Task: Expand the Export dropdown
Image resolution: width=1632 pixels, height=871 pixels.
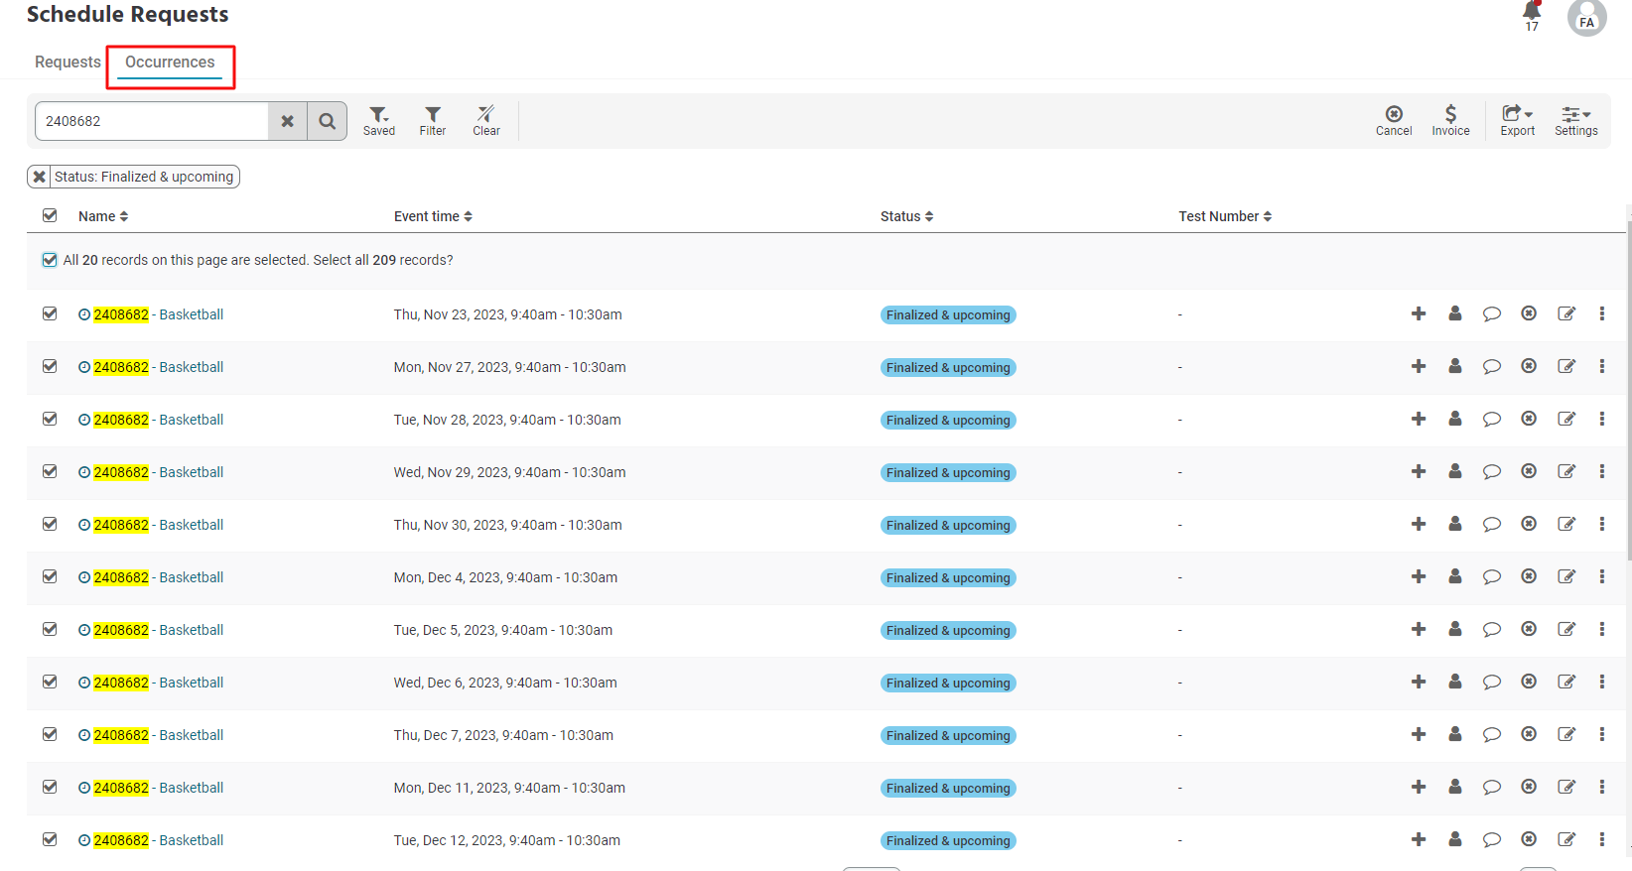Action: point(1517,120)
